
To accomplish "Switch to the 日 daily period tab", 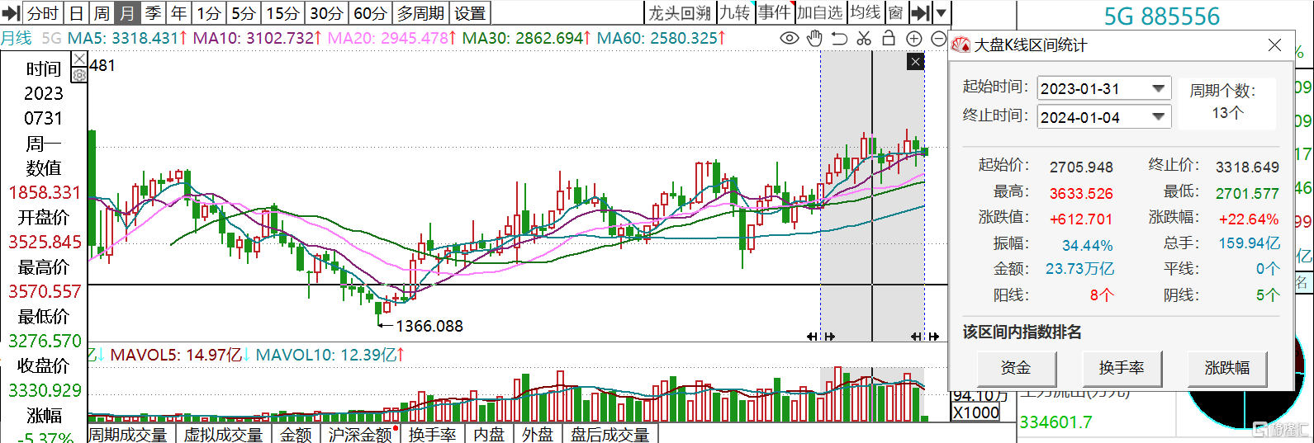I will click(x=76, y=13).
